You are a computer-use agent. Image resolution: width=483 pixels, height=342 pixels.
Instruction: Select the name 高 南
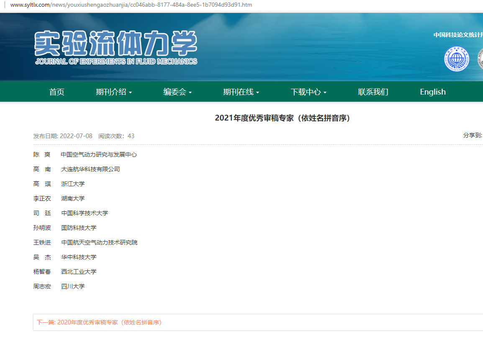[x=42, y=169]
